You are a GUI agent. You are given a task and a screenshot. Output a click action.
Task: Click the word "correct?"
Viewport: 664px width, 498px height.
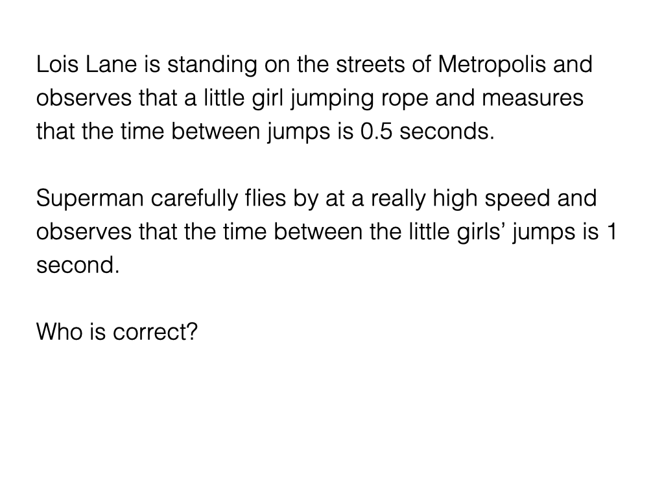[x=155, y=332]
